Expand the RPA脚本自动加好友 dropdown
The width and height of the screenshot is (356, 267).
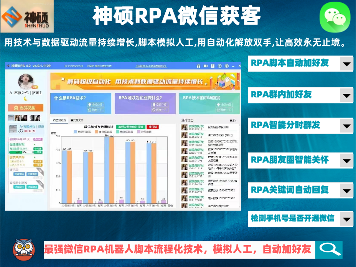347,64
